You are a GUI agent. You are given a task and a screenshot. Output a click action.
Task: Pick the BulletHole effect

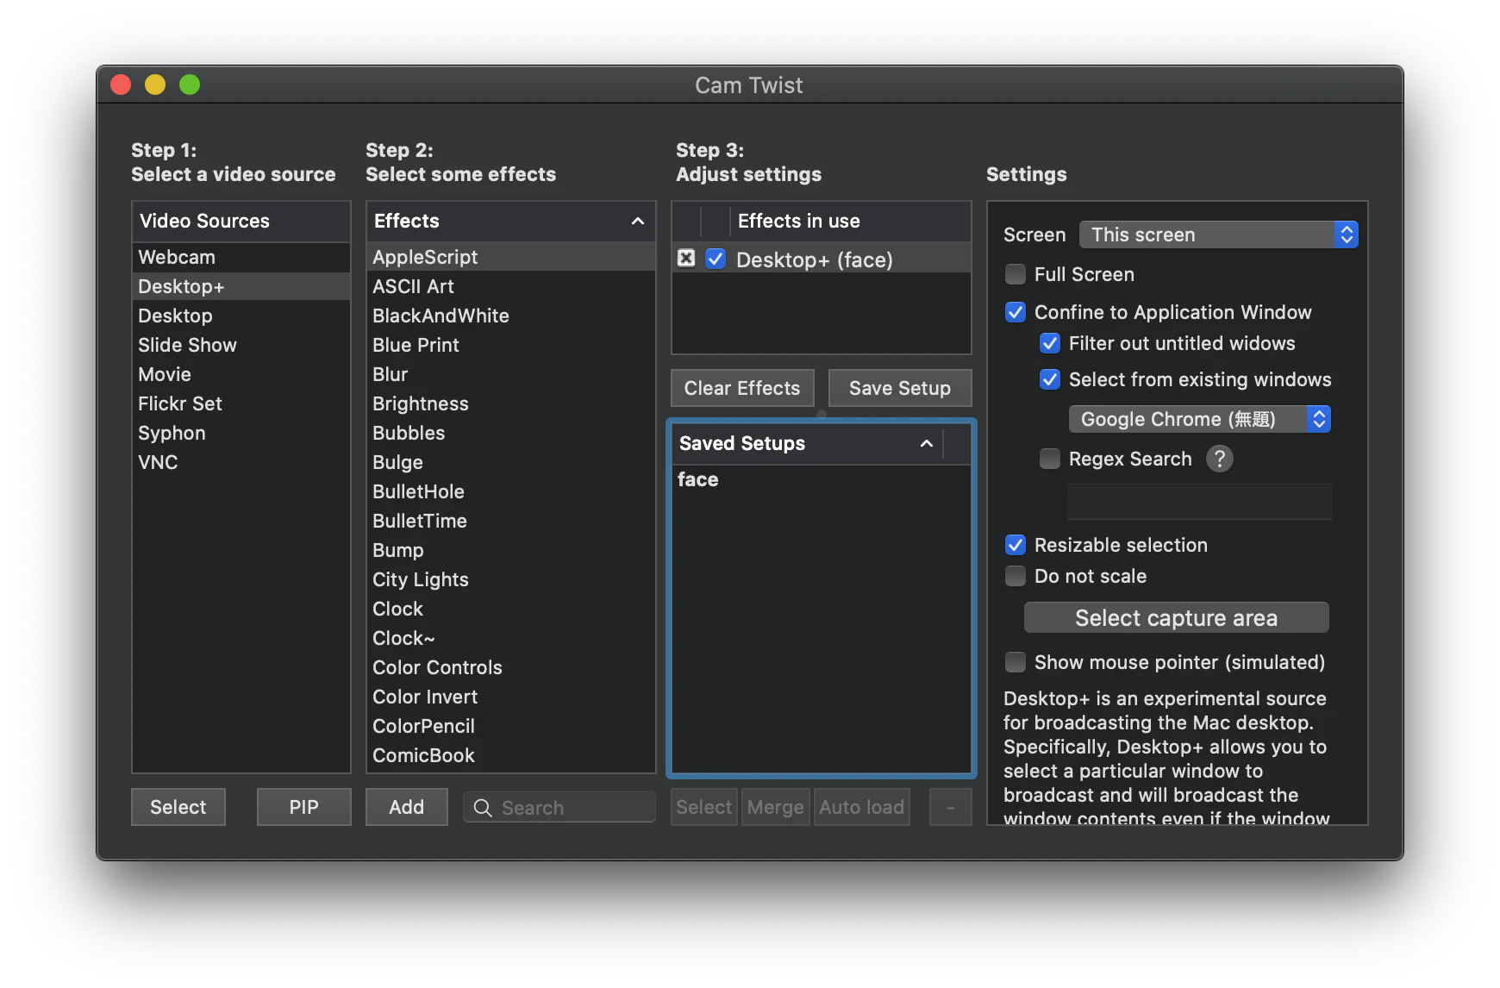click(x=511, y=491)
